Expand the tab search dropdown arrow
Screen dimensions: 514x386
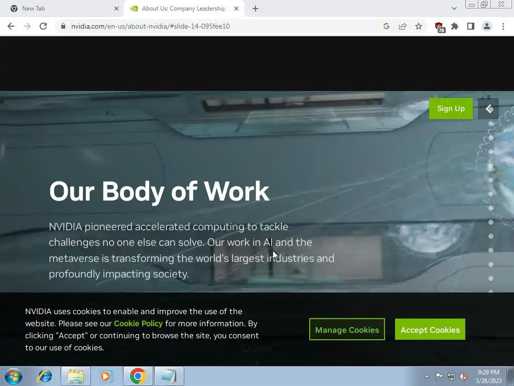(x=454, y=9)
